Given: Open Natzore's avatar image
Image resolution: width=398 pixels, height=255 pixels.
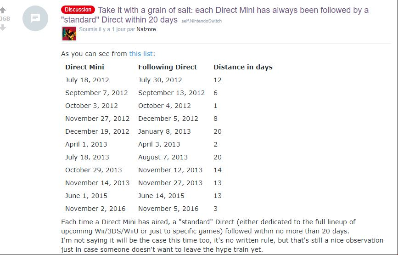Looking at the screenshot, I should [69, 34].
